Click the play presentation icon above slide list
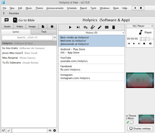Screen dimensions: 155x133 point(70,27)
